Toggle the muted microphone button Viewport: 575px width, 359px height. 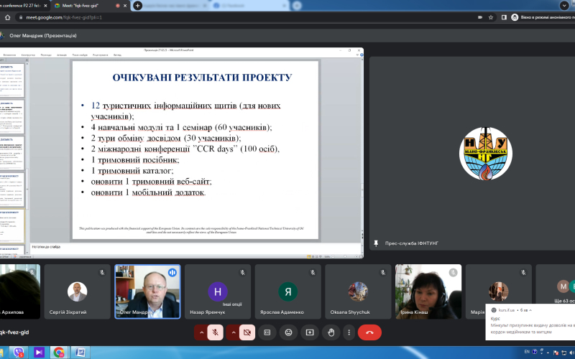pos(215,332)
